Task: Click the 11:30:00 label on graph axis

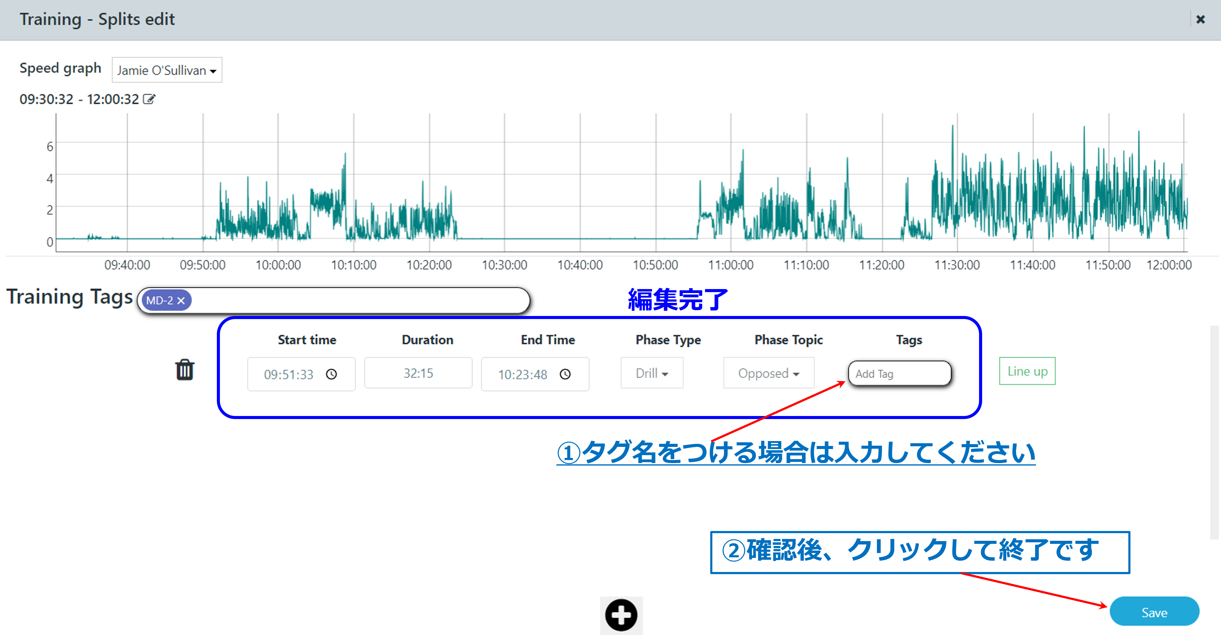Action: tap(957, 265)
